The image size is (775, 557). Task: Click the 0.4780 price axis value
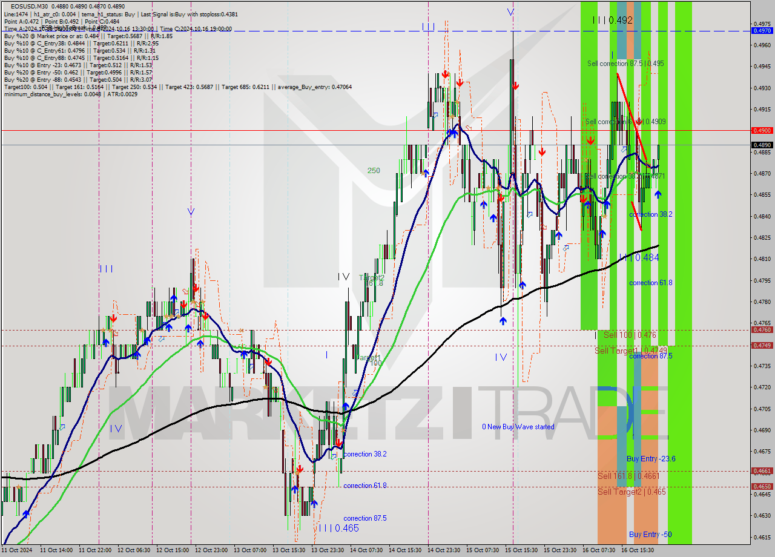click(762, 302)
